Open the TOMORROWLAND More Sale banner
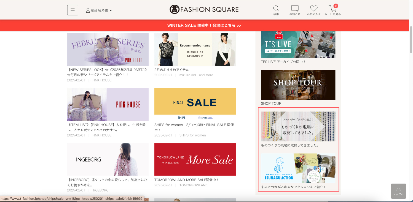This screenshot has width=413, height=202. tap(195, 159)
